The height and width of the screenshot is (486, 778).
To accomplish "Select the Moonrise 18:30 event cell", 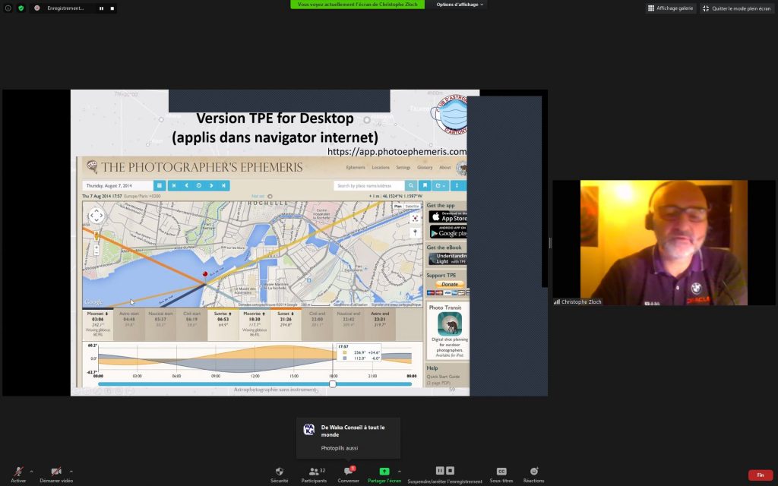I will click(x=255, y=324).
